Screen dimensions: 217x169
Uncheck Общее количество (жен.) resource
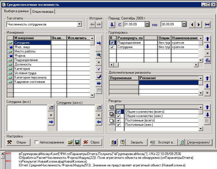[x=118, y=116]
